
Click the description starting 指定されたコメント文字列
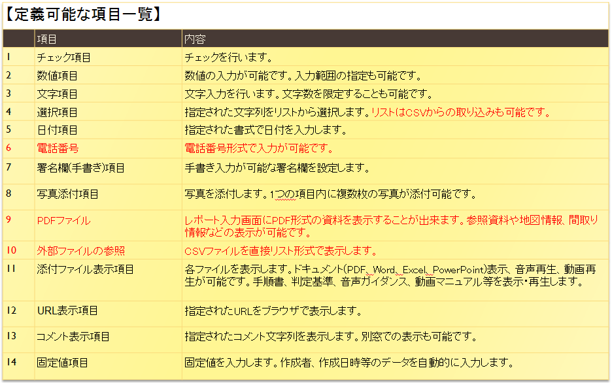click(x=331, y=336)
